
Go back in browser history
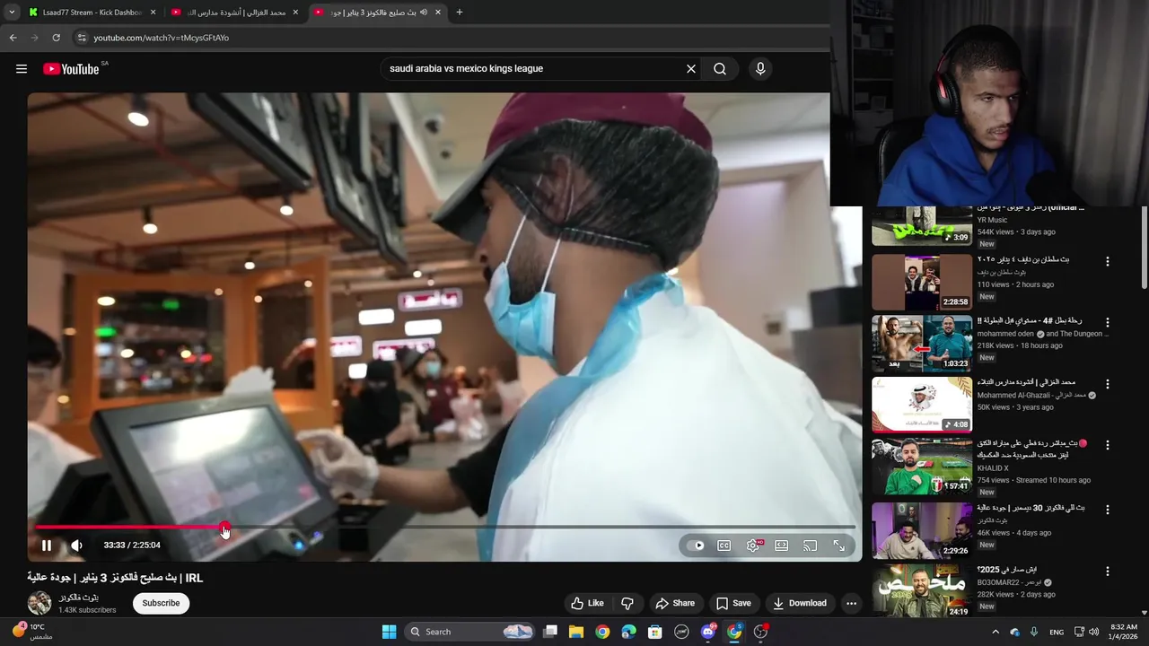13,38
